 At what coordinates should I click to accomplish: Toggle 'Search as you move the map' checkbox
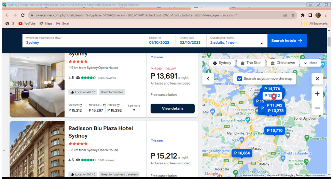tap(240, 79)
